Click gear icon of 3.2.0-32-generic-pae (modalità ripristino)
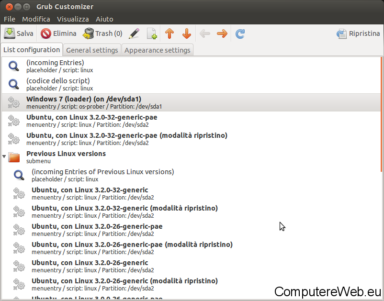The height and width of the screenshot is (301, 384). pyautogui.click(x=14, y=139)
